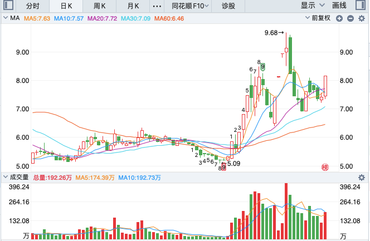Click the green 9 signal marker
Image resolution: width=370 pixels, height=241 pixels.
tap(262, 67)
